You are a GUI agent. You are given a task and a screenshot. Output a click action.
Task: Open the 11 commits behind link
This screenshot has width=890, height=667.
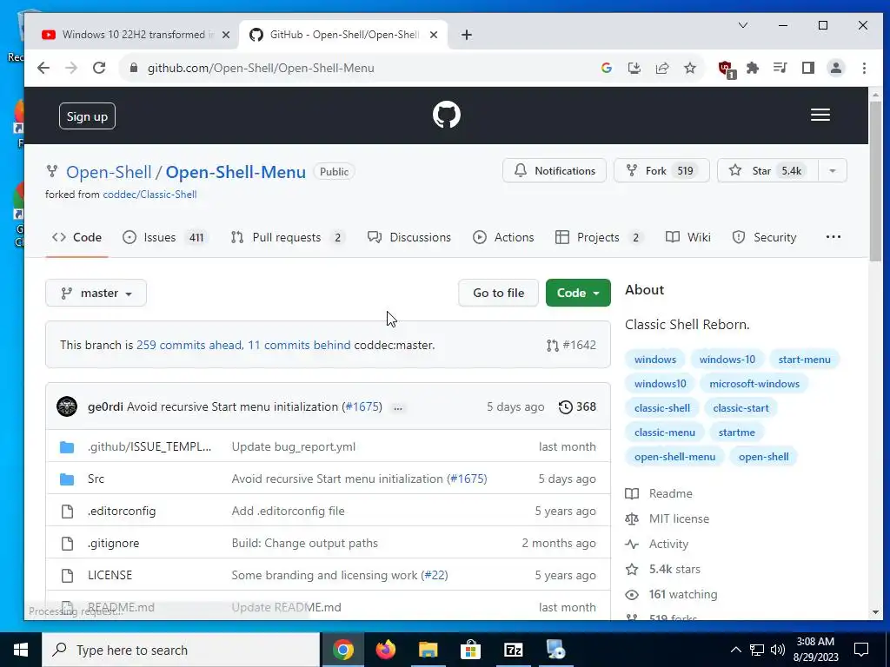(x=299, y=345)
